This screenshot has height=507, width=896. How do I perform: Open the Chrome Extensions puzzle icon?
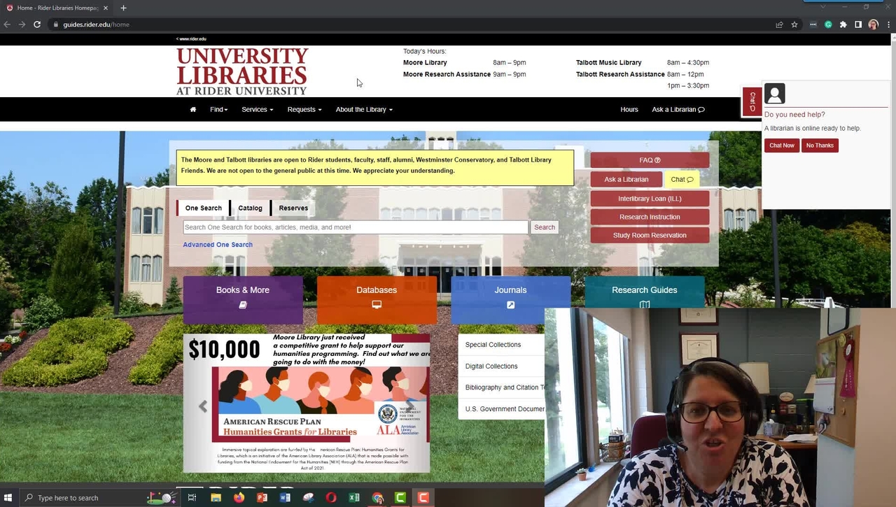843,24
